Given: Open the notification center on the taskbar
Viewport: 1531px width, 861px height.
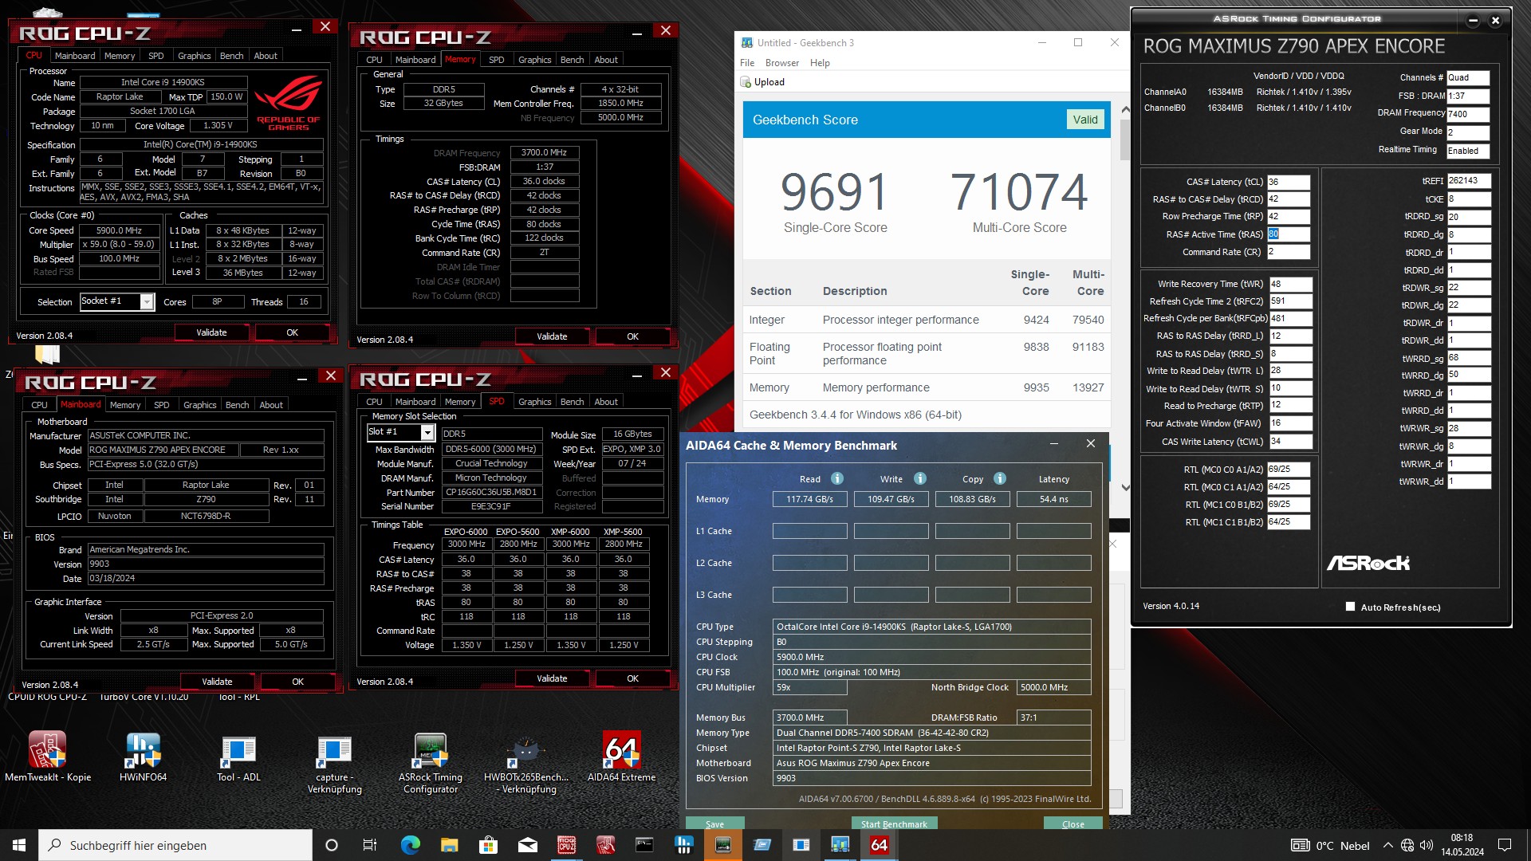Looking at the screenshot, I should [x=1505, y=845].
